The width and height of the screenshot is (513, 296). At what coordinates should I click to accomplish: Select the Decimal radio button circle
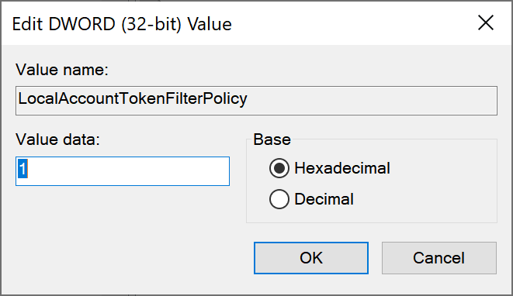(279, 199)
